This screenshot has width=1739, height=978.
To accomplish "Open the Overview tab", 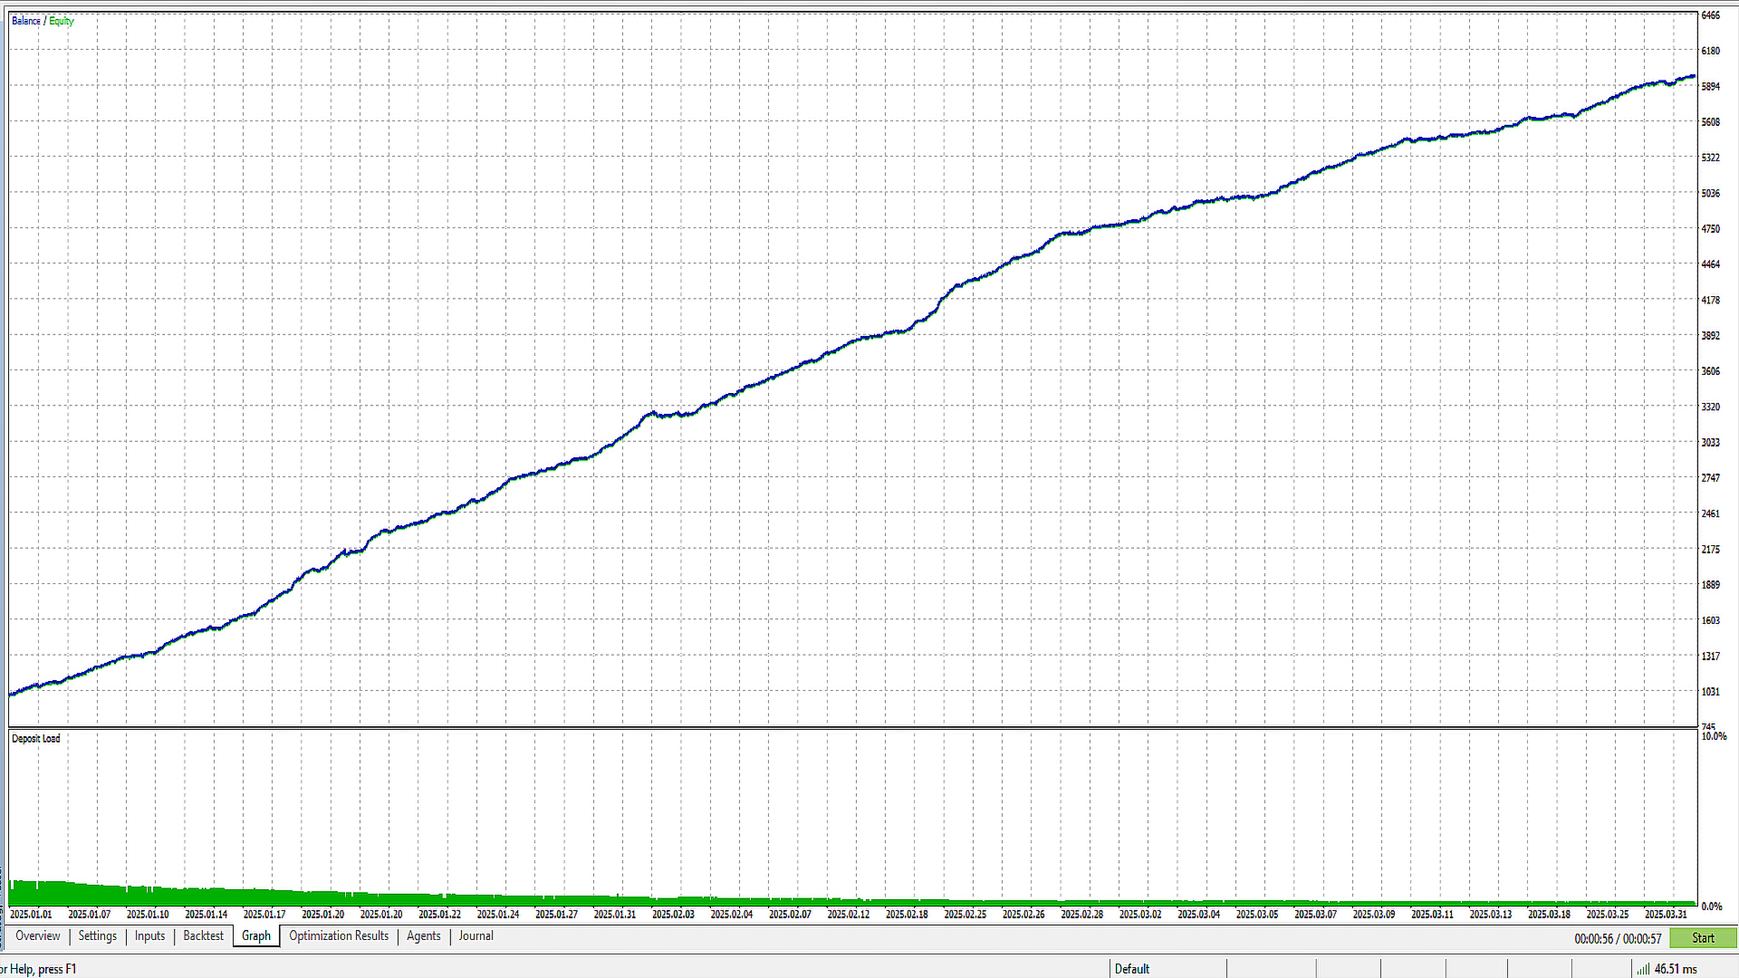I will coord(38,936).
